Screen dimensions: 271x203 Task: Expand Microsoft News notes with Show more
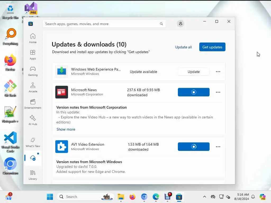(66, 129)
